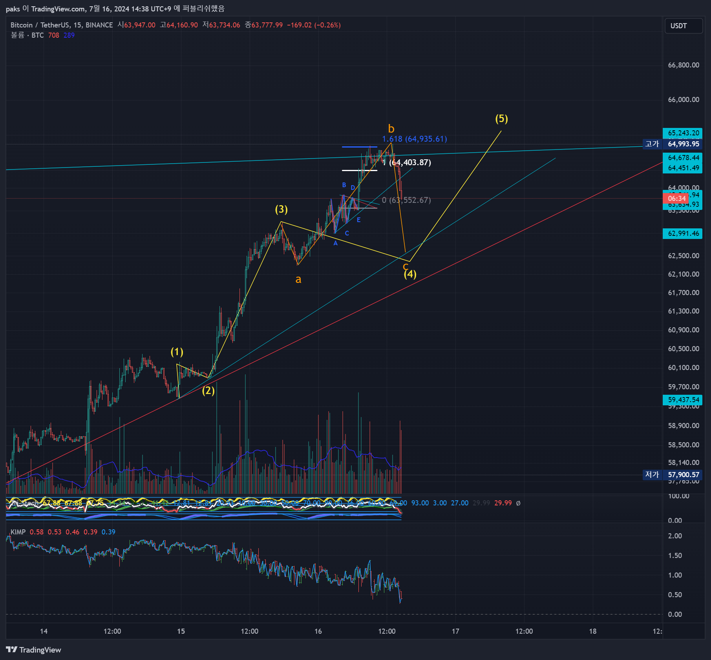Click the 66,800.00 price axis label
Viewport: 711px width, 660px height.
pyautogui.click(x=684, y=65)
